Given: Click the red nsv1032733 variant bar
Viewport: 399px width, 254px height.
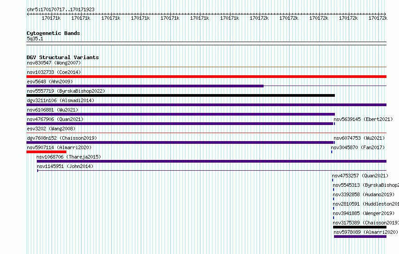Looking at the screenshot, I should [206, 77].
